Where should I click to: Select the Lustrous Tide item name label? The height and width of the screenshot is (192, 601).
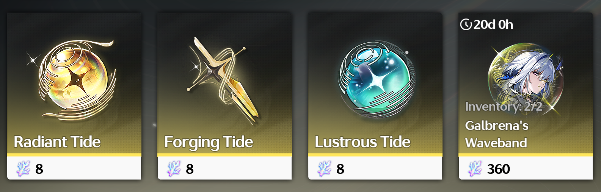click(x=362, y=142)
